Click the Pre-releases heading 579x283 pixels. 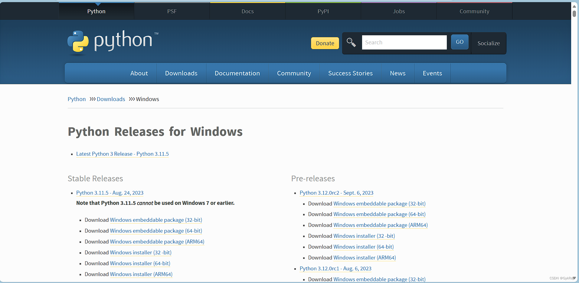[x=313, y=179]
